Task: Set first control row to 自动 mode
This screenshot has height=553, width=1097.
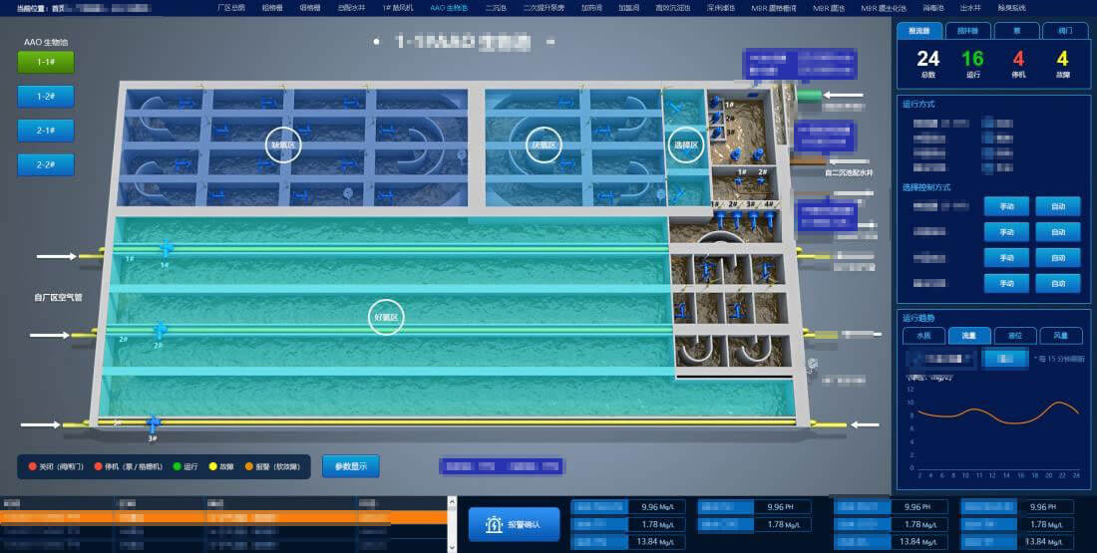Action: tap(1057, 206)
